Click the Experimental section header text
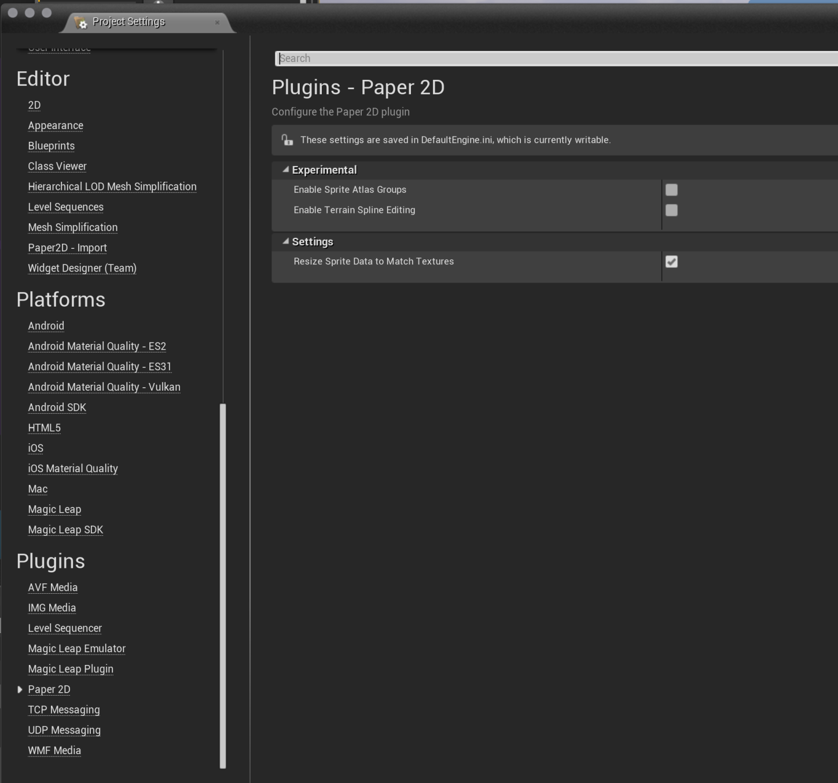The width and height of the screenshot is (838, 783). pos(324,170)
